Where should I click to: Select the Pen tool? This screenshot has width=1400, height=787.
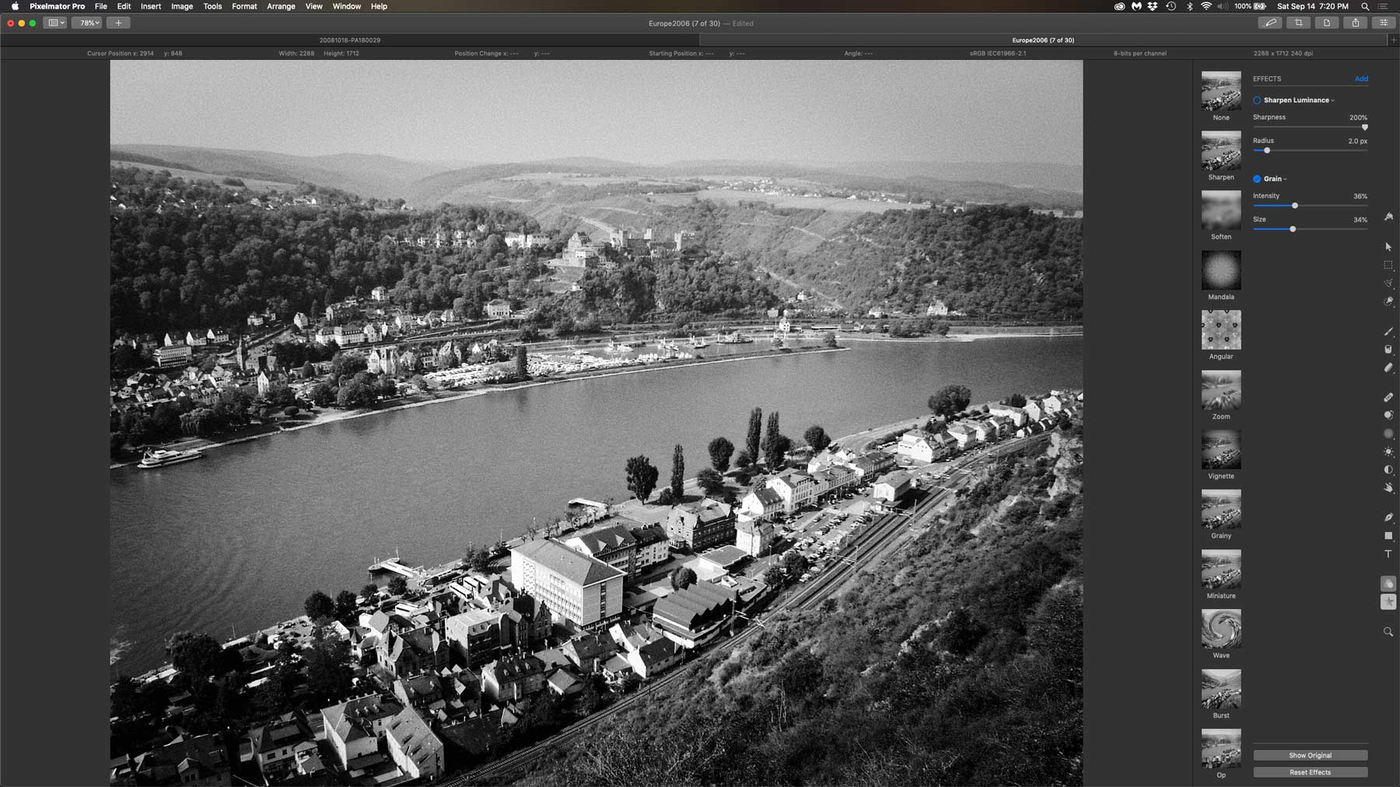tap(1388, 517)
